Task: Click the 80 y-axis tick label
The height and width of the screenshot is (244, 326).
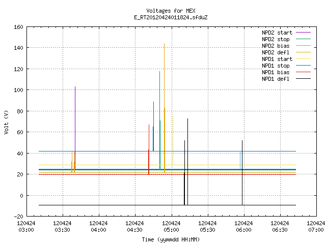Action: tap(20, 111)
